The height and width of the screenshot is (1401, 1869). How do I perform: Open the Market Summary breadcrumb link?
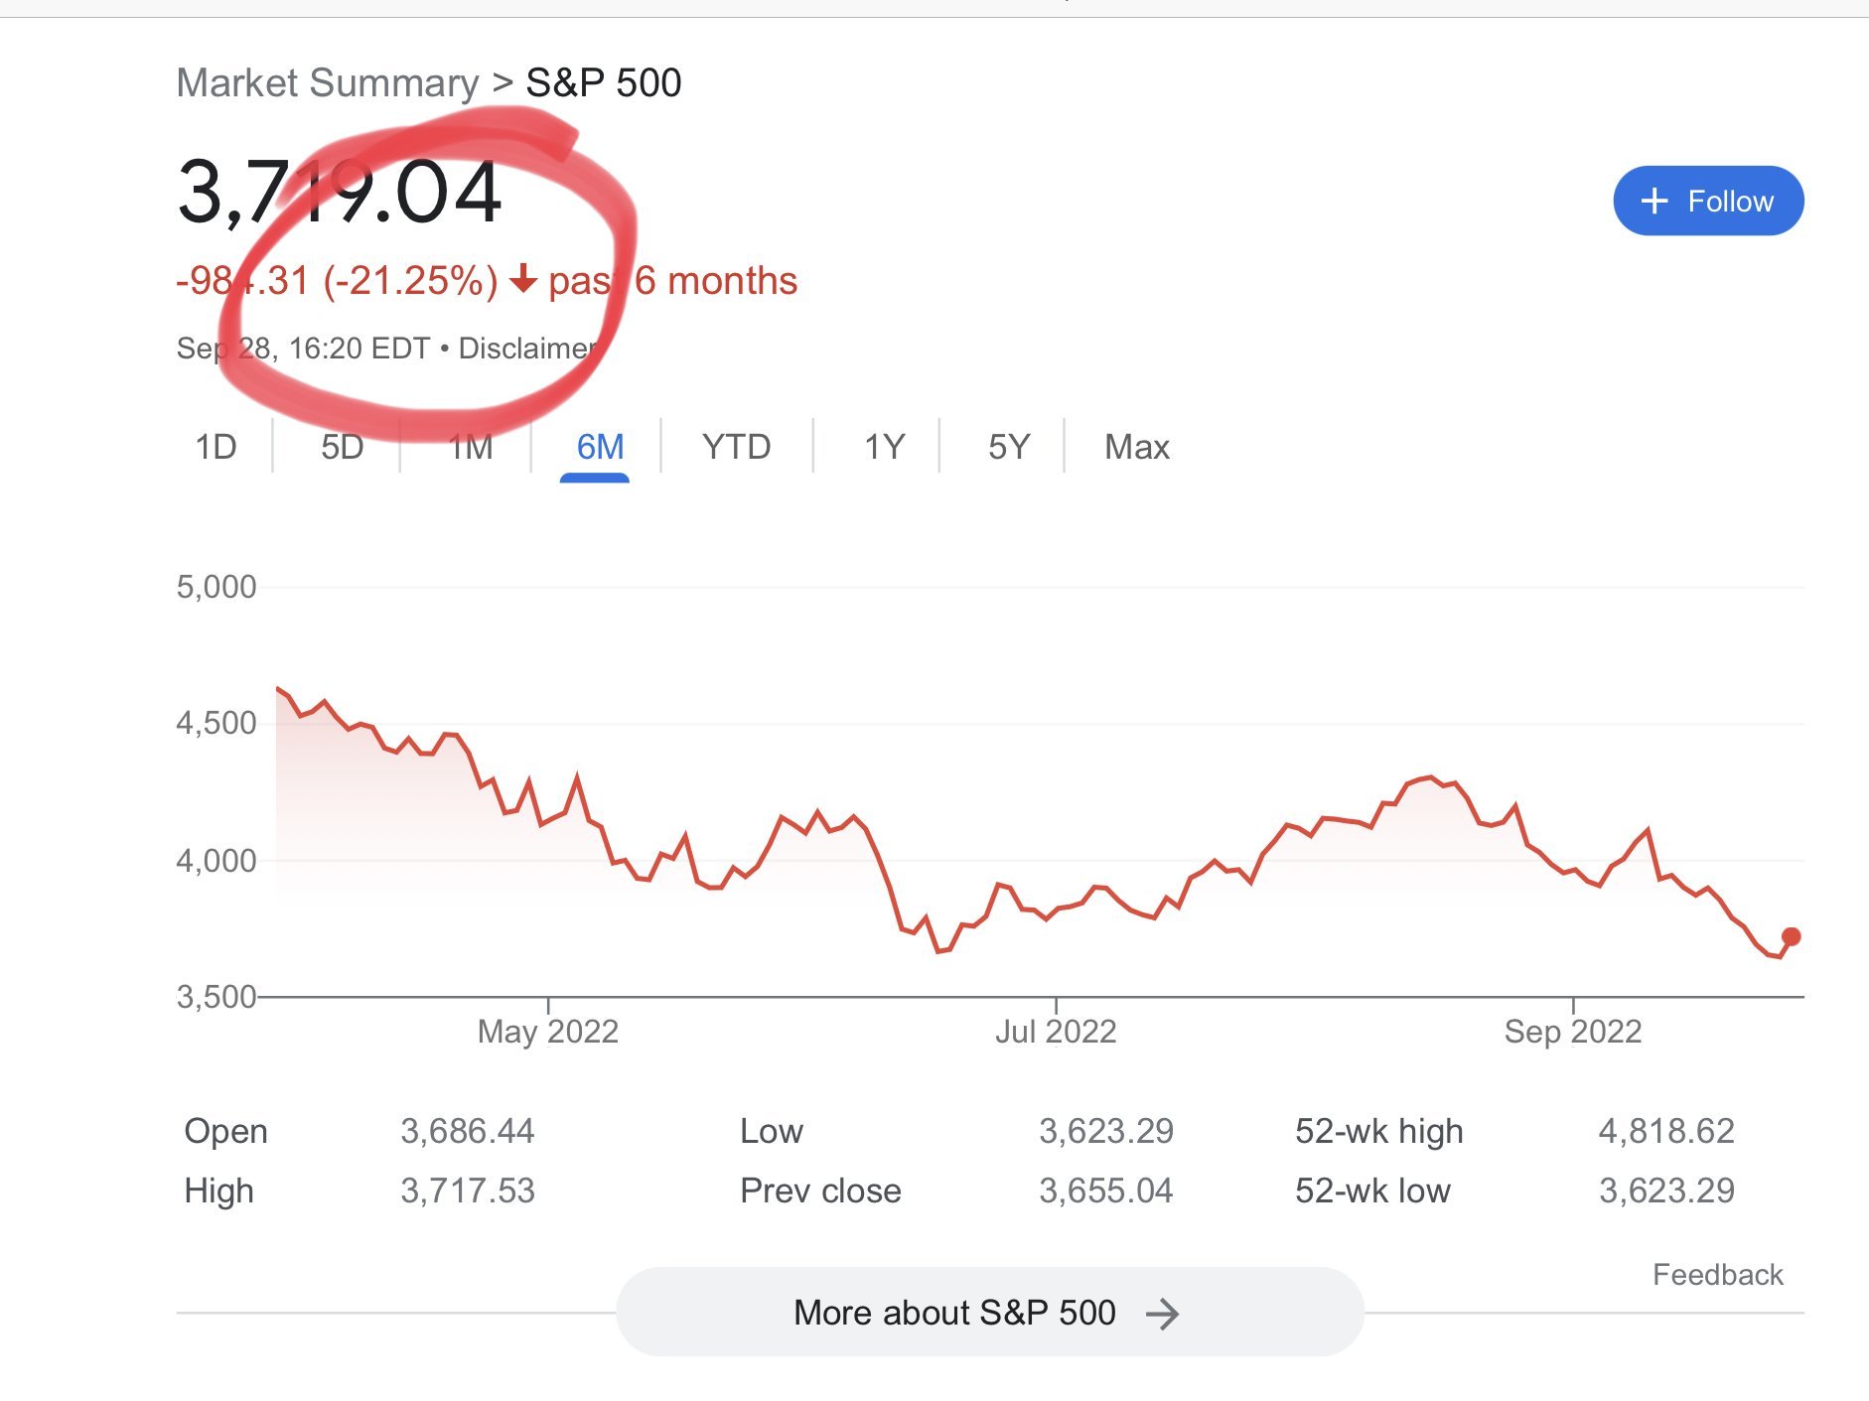[328, 83]
